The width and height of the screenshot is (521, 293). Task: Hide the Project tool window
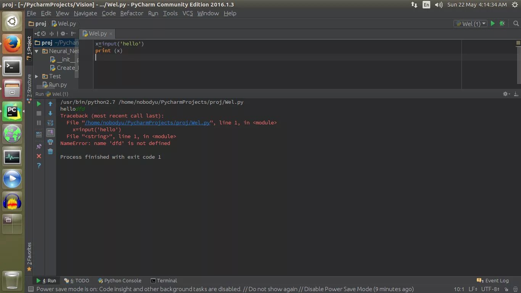click(x=74, y=34)
